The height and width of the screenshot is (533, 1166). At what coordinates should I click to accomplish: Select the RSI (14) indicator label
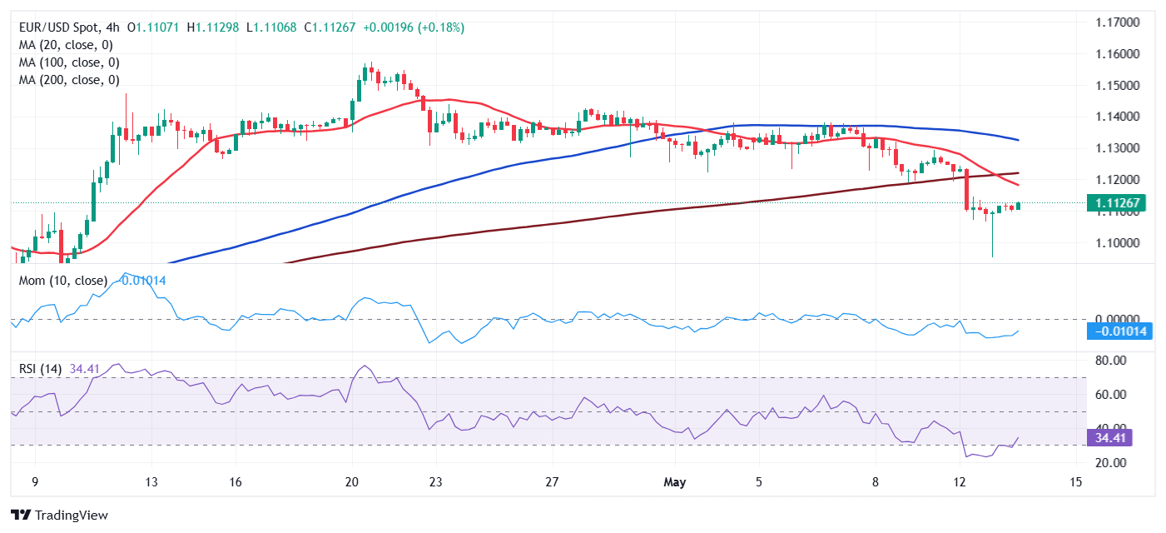(40, 369)
